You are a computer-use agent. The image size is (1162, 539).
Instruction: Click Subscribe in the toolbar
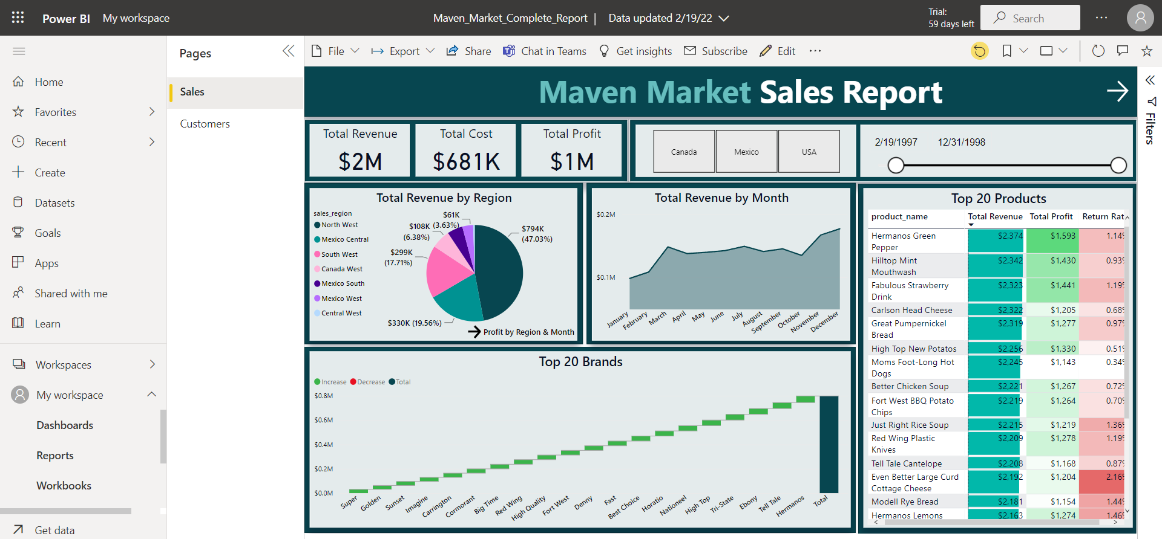point(715,51)
